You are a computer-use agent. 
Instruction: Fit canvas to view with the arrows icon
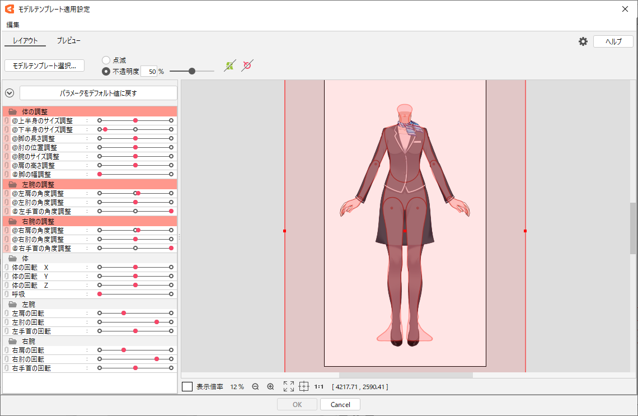click(289, 386)
